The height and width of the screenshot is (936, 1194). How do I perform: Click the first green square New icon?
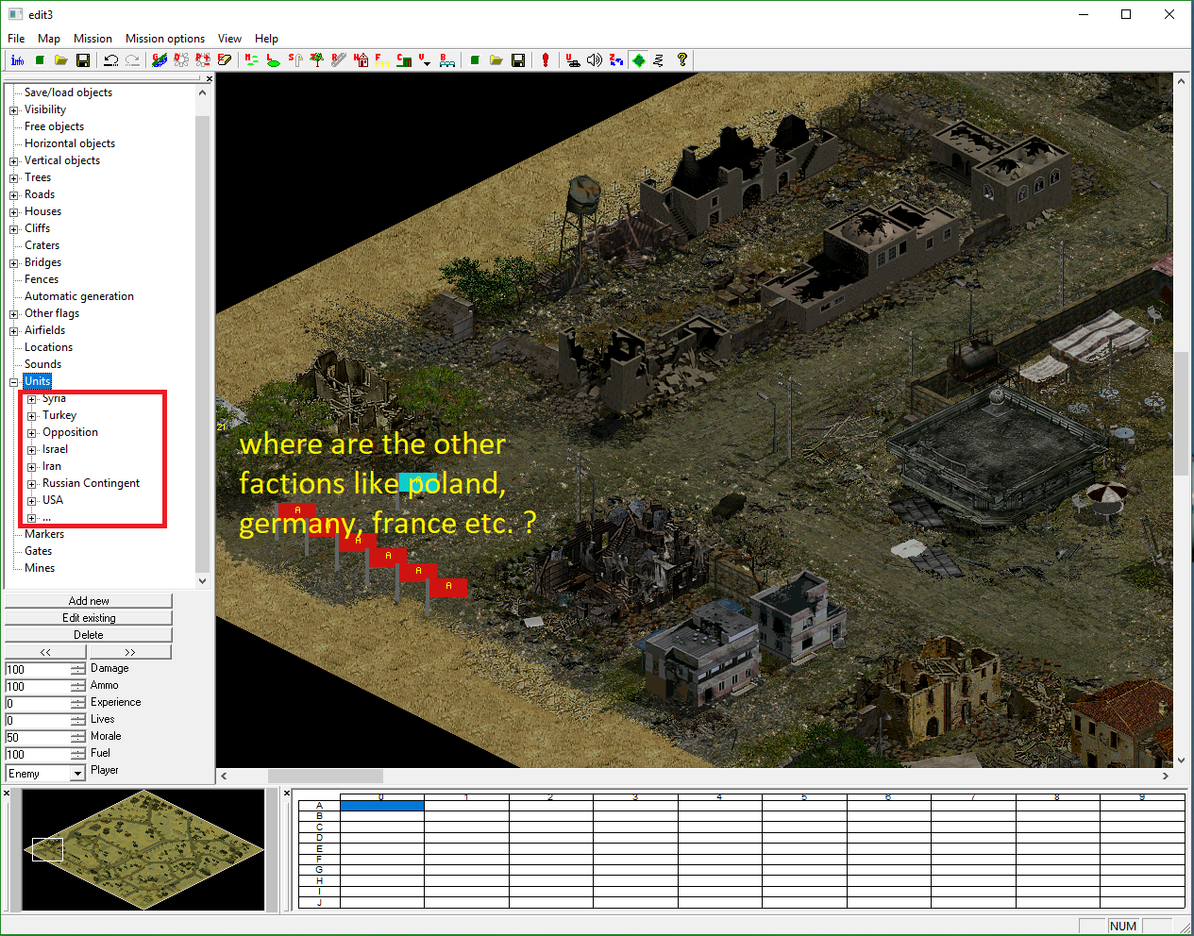click(x=40, y=60)
